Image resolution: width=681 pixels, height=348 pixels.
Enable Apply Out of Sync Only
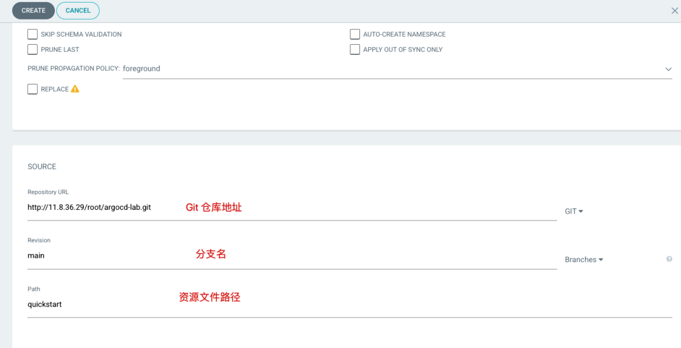tap(355, 49)
